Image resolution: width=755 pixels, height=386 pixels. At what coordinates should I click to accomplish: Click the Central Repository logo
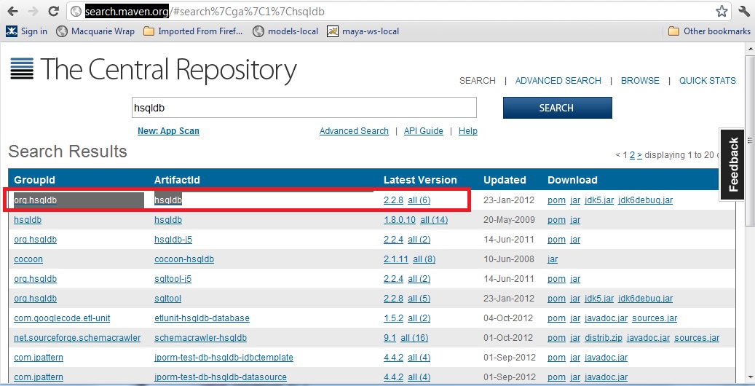coord(153,70)
